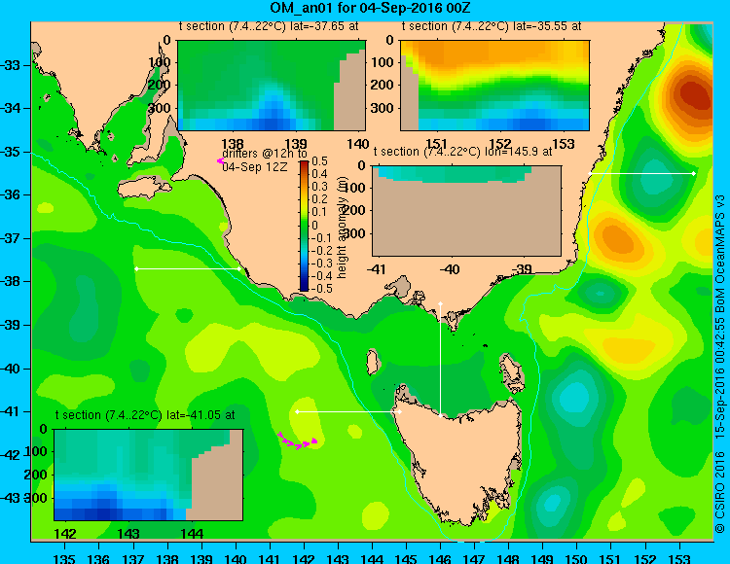Click the 'drifters @12h to 04-Sep 12Z' label
Image resolution: width=730 pixels, height=564 pixels.
pos(265,159)
